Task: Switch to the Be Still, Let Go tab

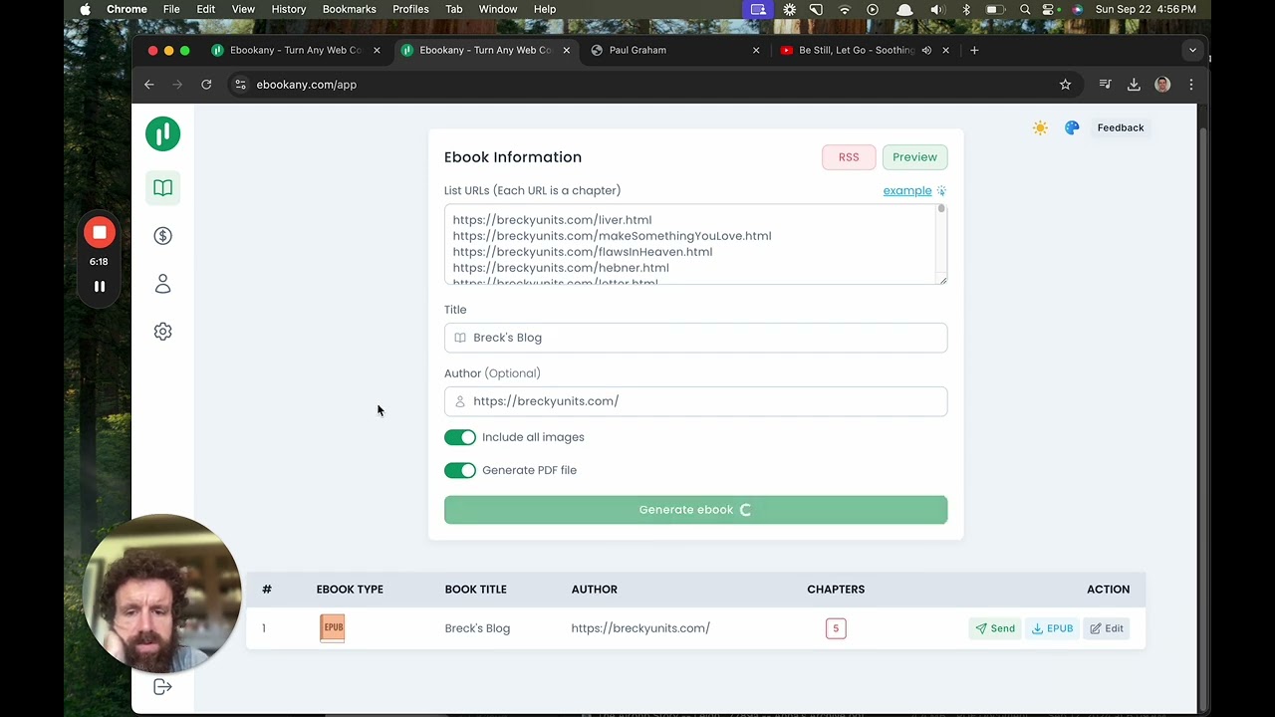Action: pyautogui.click(x=865, y=50)
